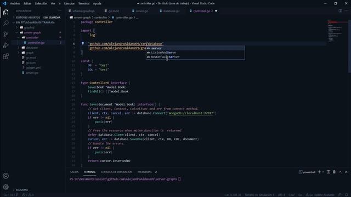Click the CRLF line ending in status bar
The width and height of the screenshot is (351, 197).
click(x=292, y=195)
